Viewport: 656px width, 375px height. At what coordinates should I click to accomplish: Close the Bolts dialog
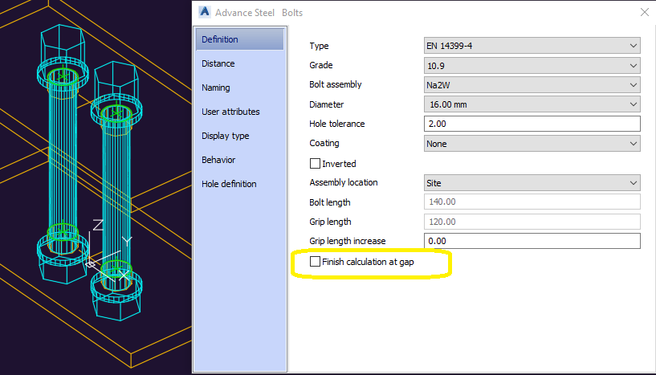[645, 12]
